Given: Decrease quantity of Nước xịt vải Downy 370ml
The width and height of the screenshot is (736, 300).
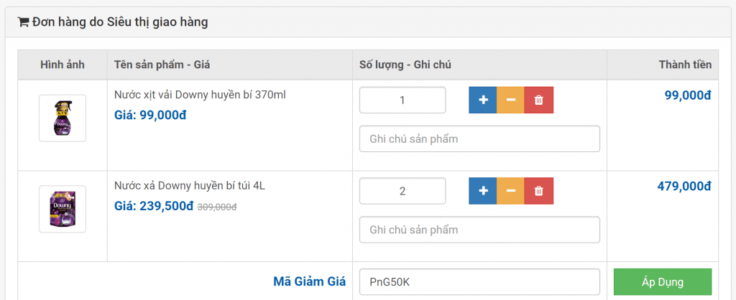Looking at the screenshot, I should pos(511,100).
